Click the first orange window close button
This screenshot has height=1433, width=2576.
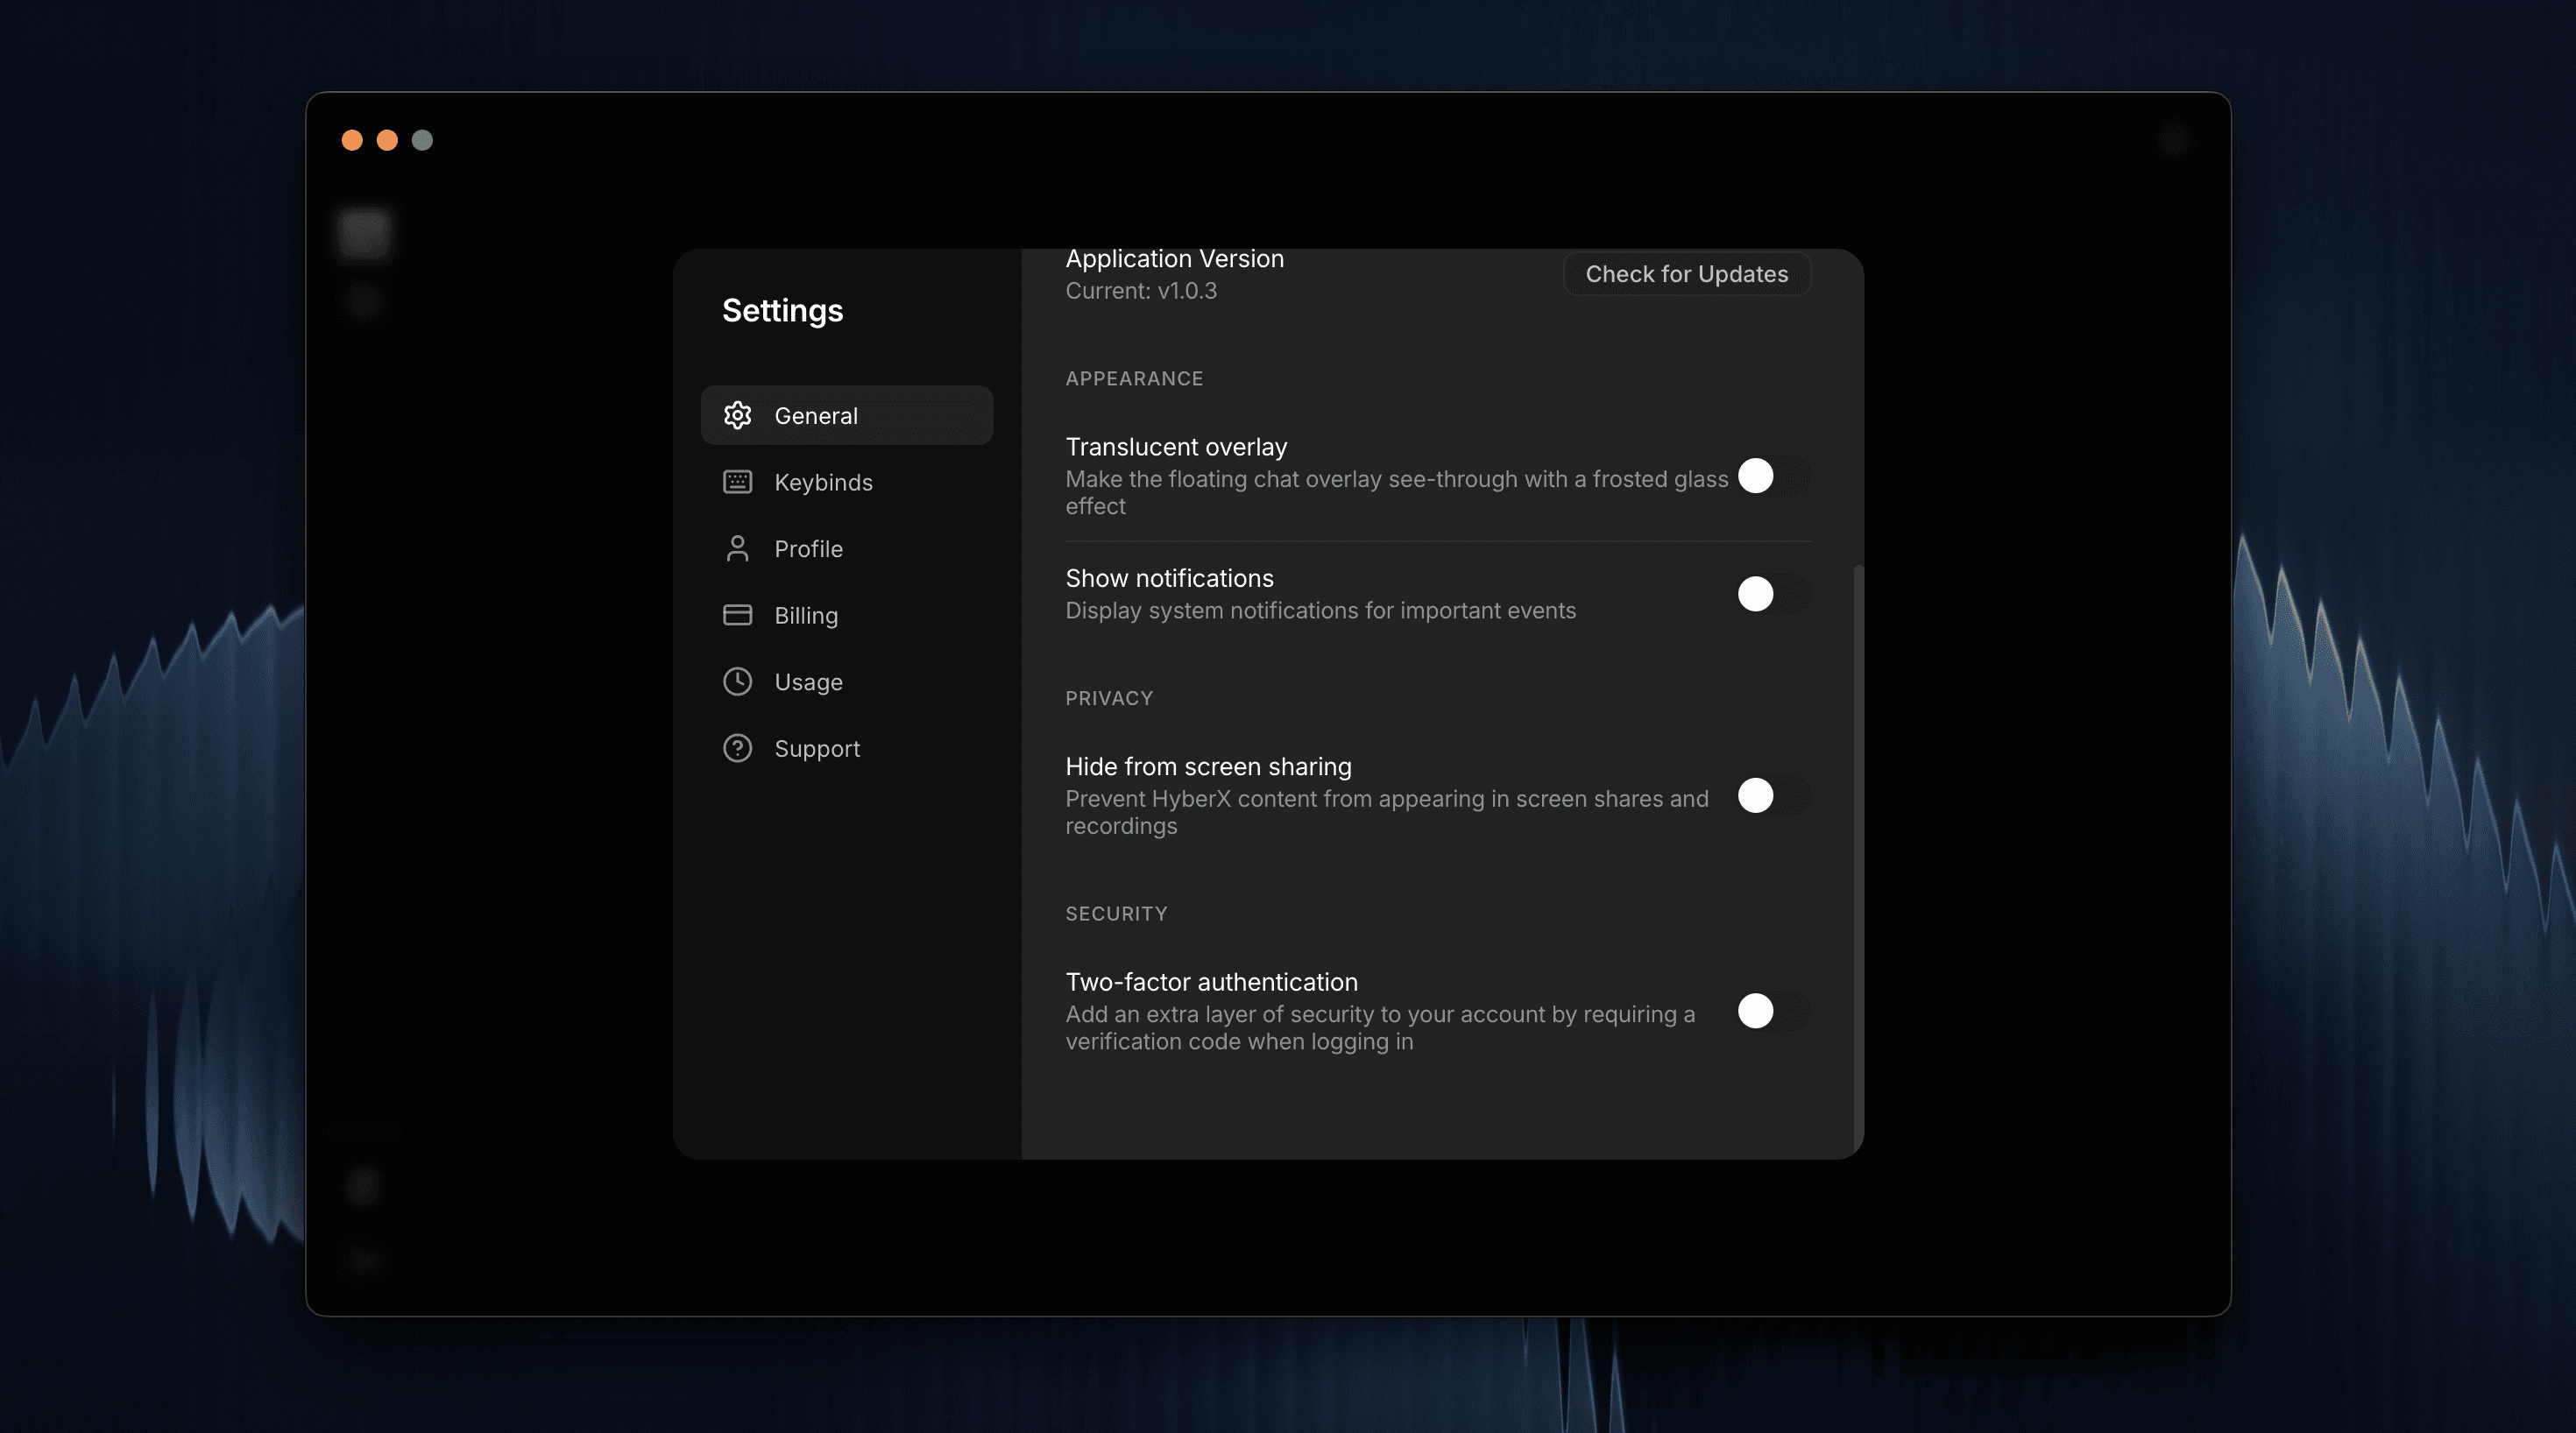click(x=352, y=140)
